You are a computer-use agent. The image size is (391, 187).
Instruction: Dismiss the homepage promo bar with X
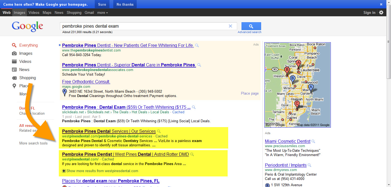(x=381, y=4)
